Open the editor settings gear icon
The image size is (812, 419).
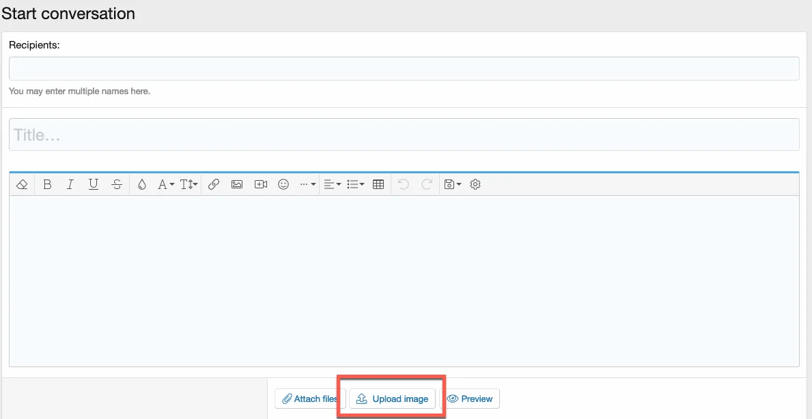476,184
